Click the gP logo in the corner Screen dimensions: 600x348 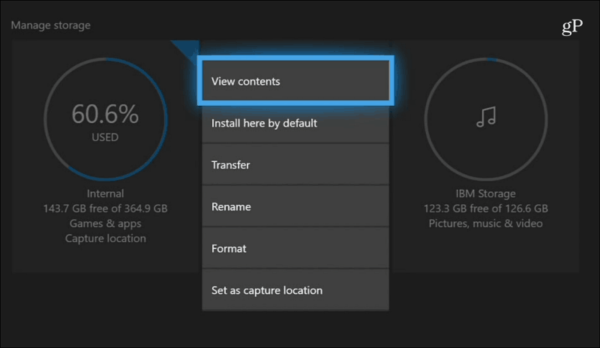pyautogui.click(x=572, y=27)
